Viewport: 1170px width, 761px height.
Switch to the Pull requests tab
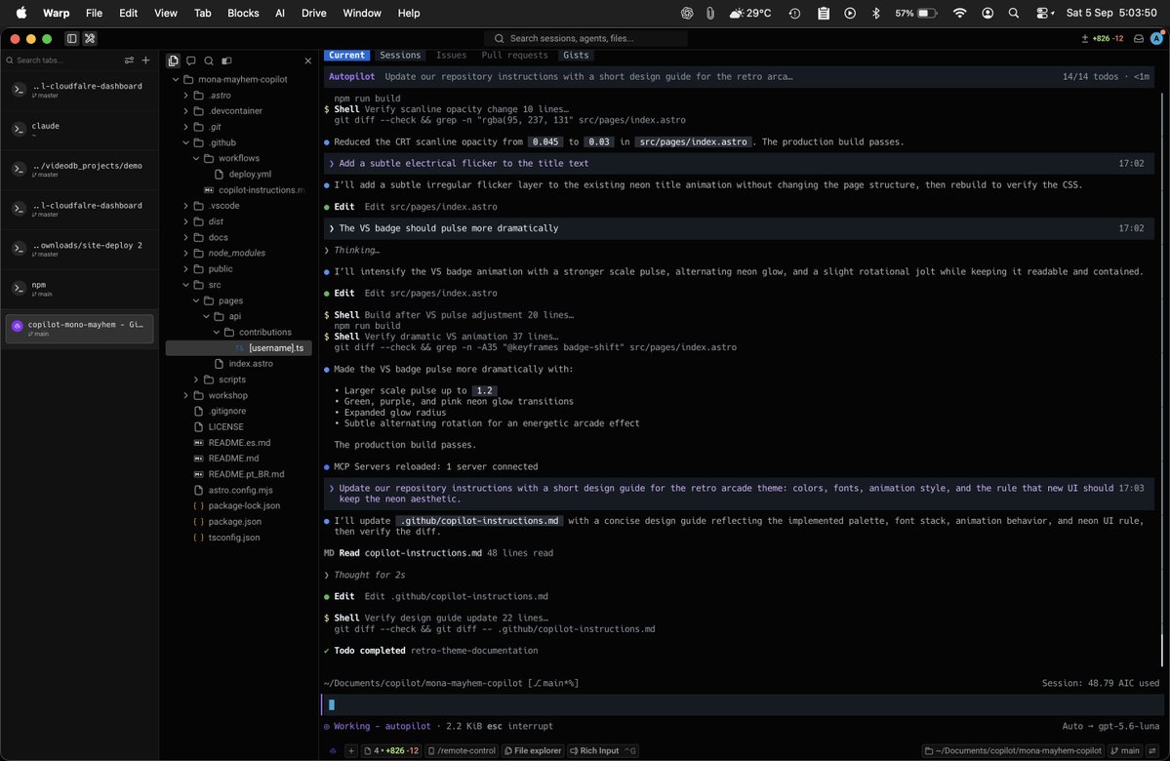515,56
